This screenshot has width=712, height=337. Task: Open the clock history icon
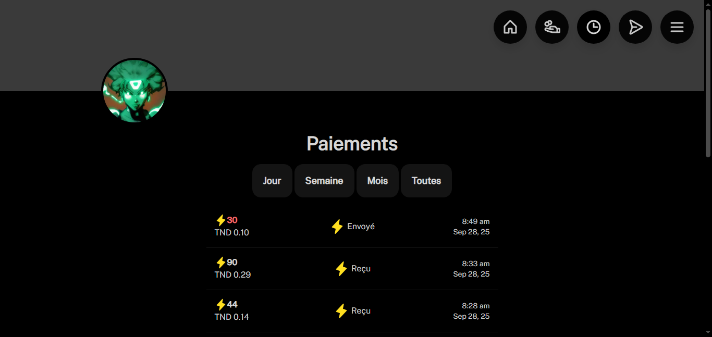(x=594, y=27)
